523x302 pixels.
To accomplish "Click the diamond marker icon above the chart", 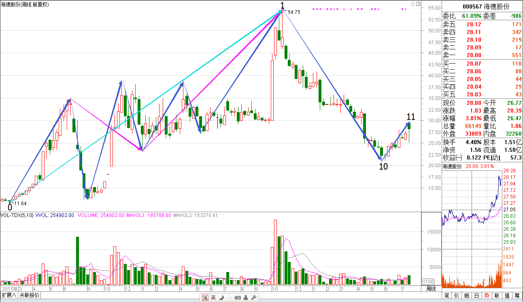I will (412, 4).
